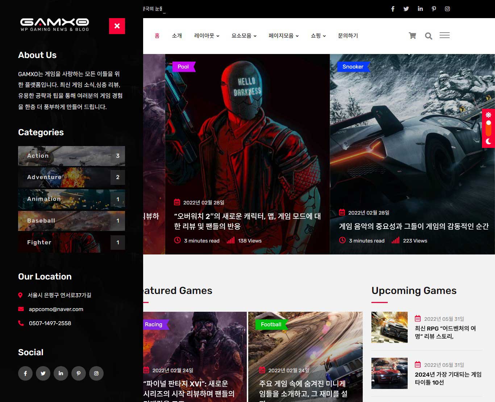Expand the 페이지모음 dropdown menu
Screen dimensions: 495x402
click(283, 36)
